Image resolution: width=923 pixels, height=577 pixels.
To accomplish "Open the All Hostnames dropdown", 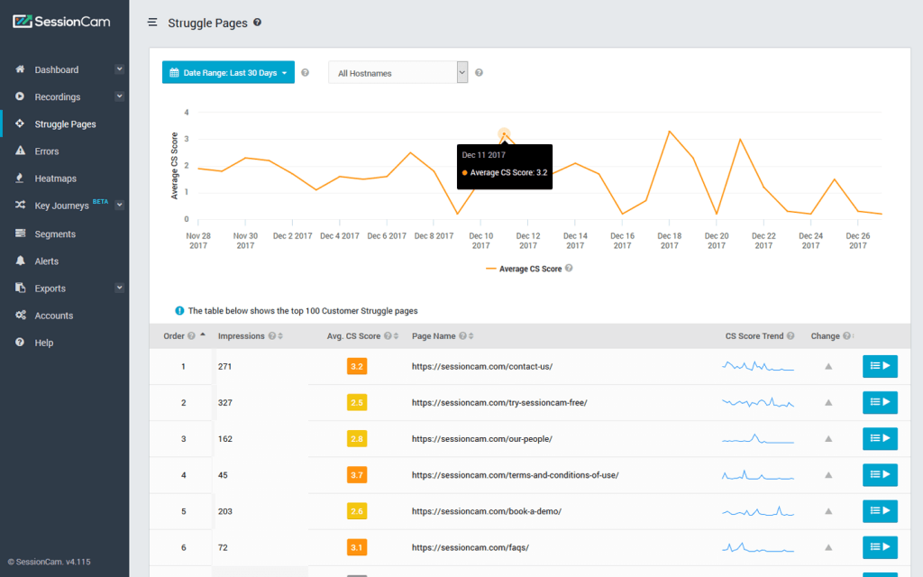I will (398, 72).
